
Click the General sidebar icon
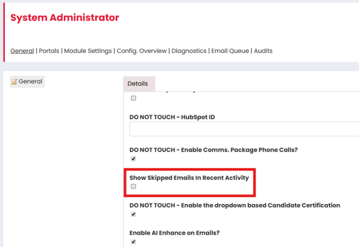click(14, 82)
